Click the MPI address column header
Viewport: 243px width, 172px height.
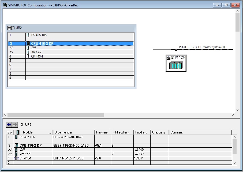click(x=122, y=132)
